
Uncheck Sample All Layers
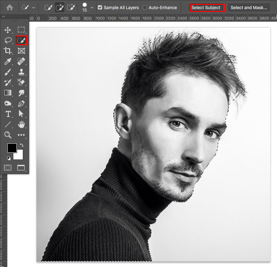[x=100, y=7]
